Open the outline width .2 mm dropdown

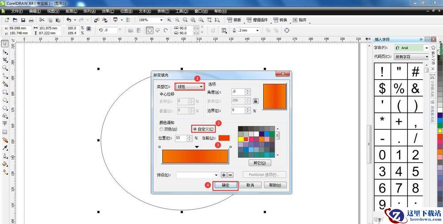point(257,30)
